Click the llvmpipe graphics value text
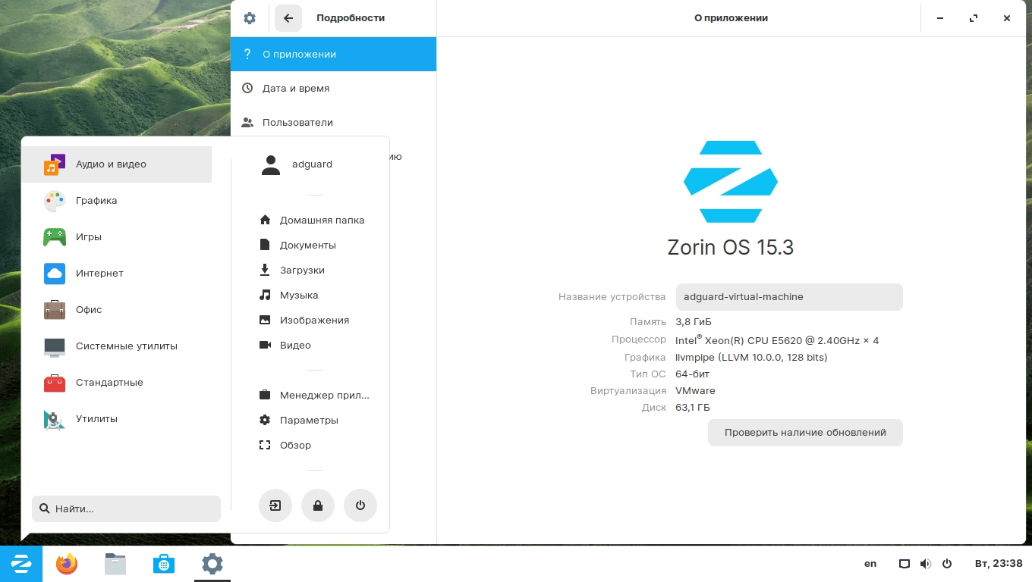The height and width of the screenshot is (582, 1032). pyautogui.click(x=751, y=358)
